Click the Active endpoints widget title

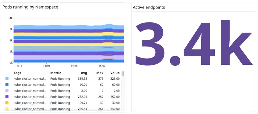tap(149, 7)
